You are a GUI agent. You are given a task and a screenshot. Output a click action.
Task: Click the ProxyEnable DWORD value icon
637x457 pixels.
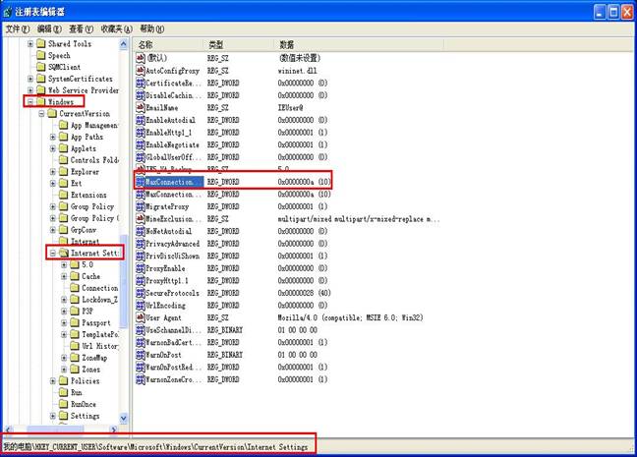(x=139, y=267)
